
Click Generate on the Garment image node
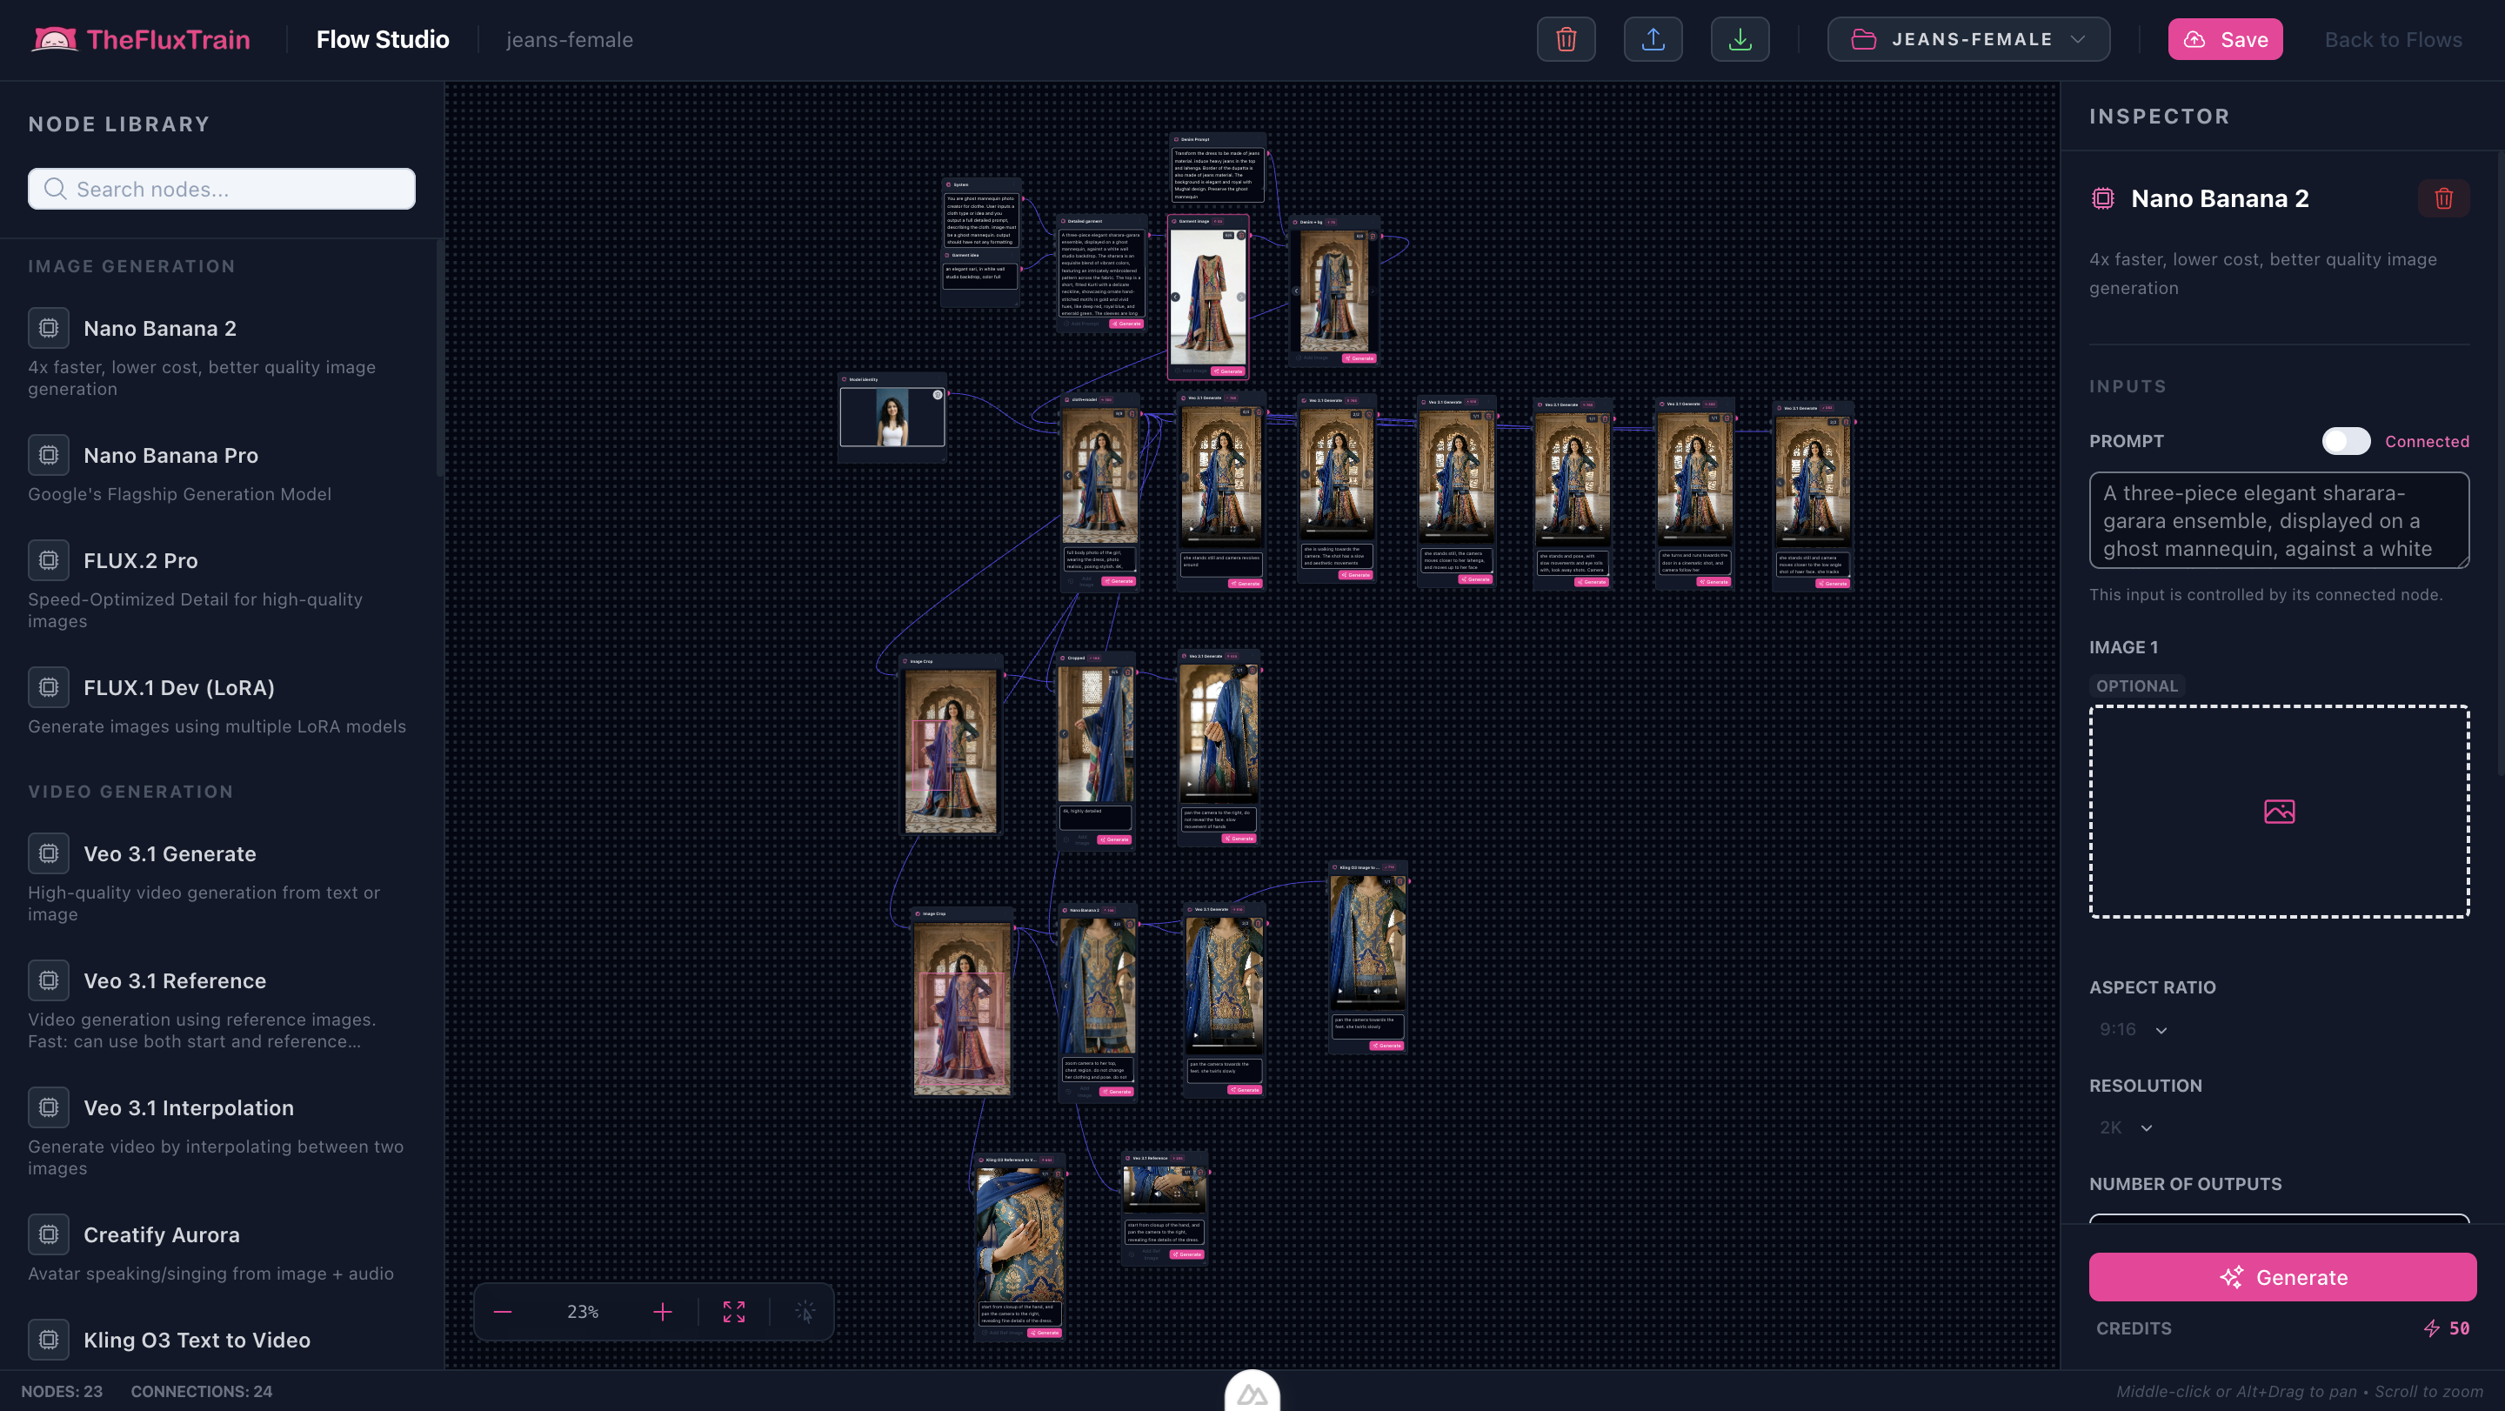point(1228,371)
